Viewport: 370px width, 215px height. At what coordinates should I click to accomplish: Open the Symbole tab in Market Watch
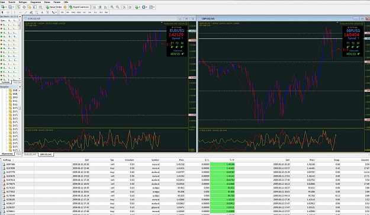pos(6,82)
